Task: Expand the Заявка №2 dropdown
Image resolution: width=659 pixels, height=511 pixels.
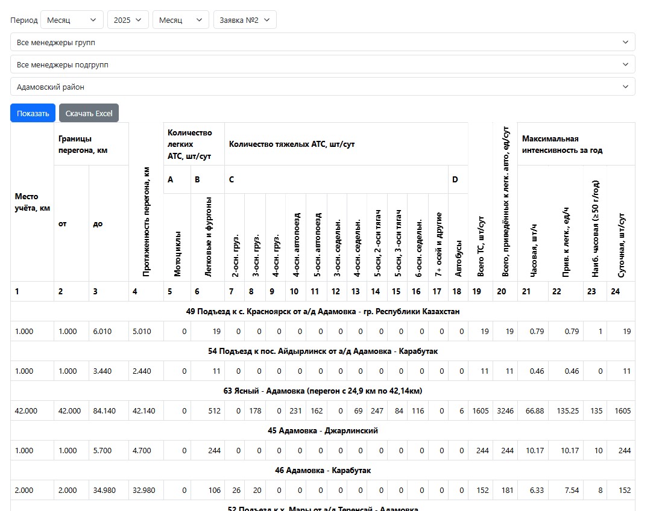Action: 244,20
